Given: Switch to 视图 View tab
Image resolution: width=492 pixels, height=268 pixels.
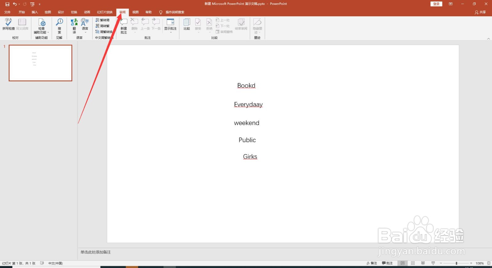Looking at the screenshot, I should (136, 12).
